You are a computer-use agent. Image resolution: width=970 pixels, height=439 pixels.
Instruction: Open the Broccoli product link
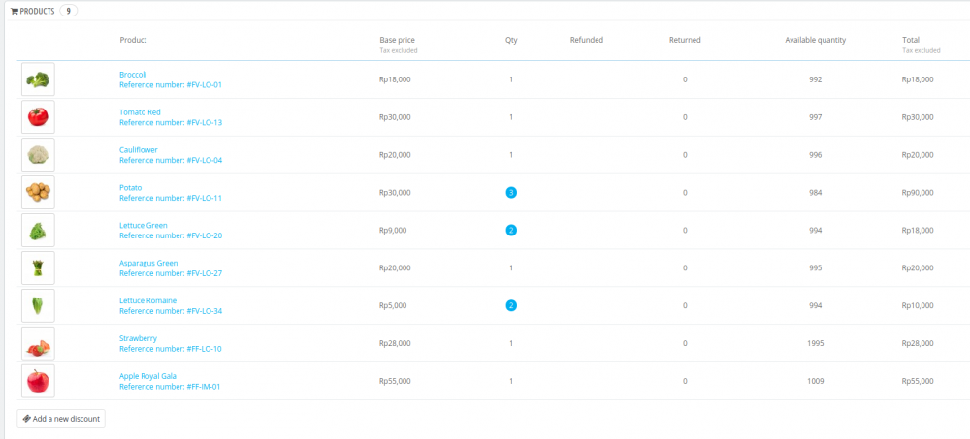click(x=133, y=75)
